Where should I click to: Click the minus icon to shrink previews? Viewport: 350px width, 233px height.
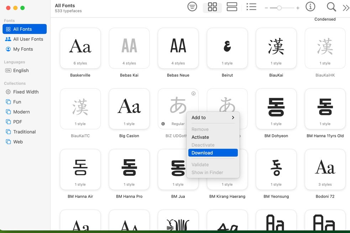point(266,8)
